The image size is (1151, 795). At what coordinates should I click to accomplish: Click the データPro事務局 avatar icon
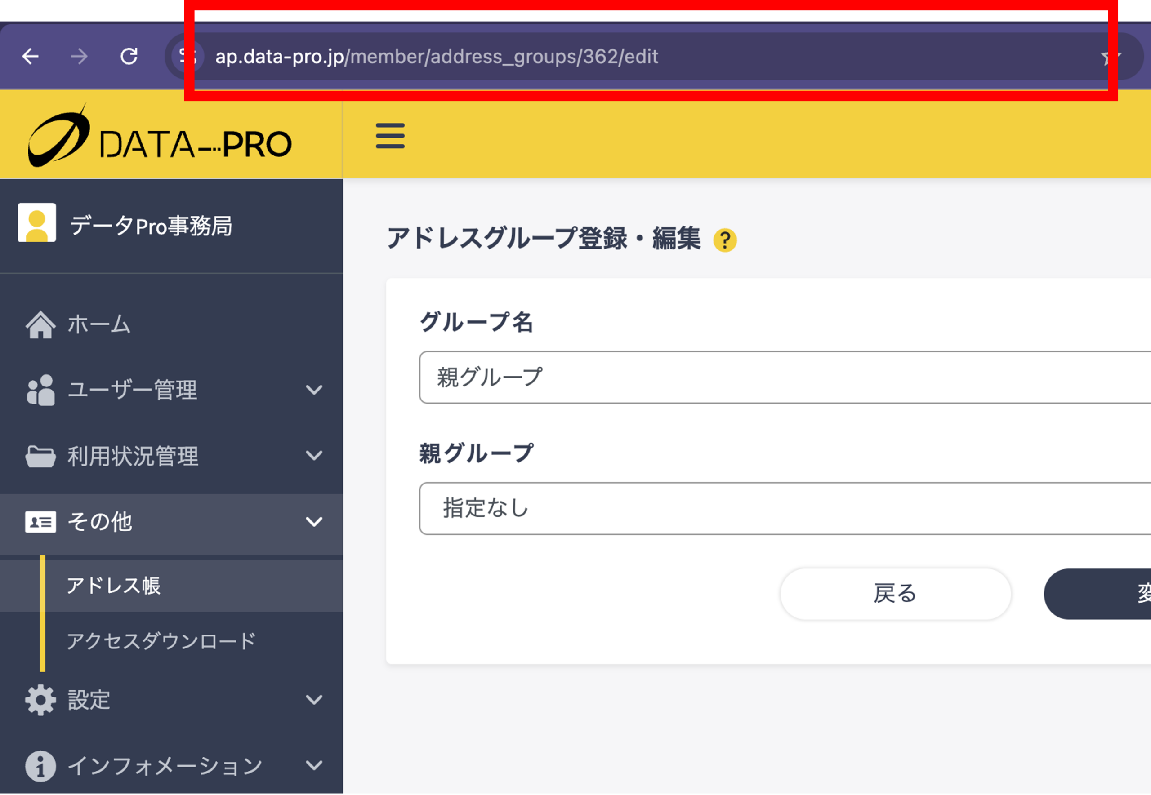pyautogui.click(x=36, y=222)
